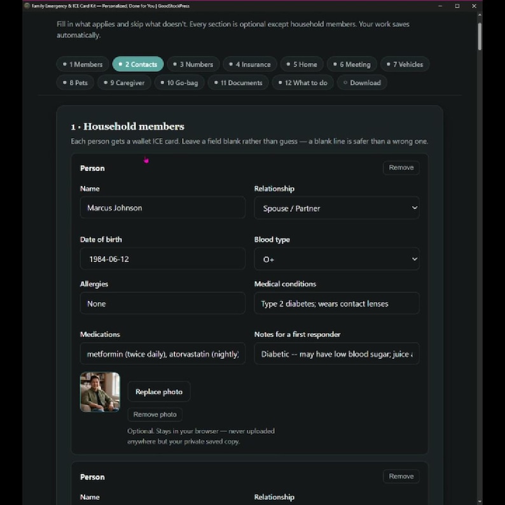Edit Notes for a first responder field
The image size is (505, 505).
pos(336,354)
